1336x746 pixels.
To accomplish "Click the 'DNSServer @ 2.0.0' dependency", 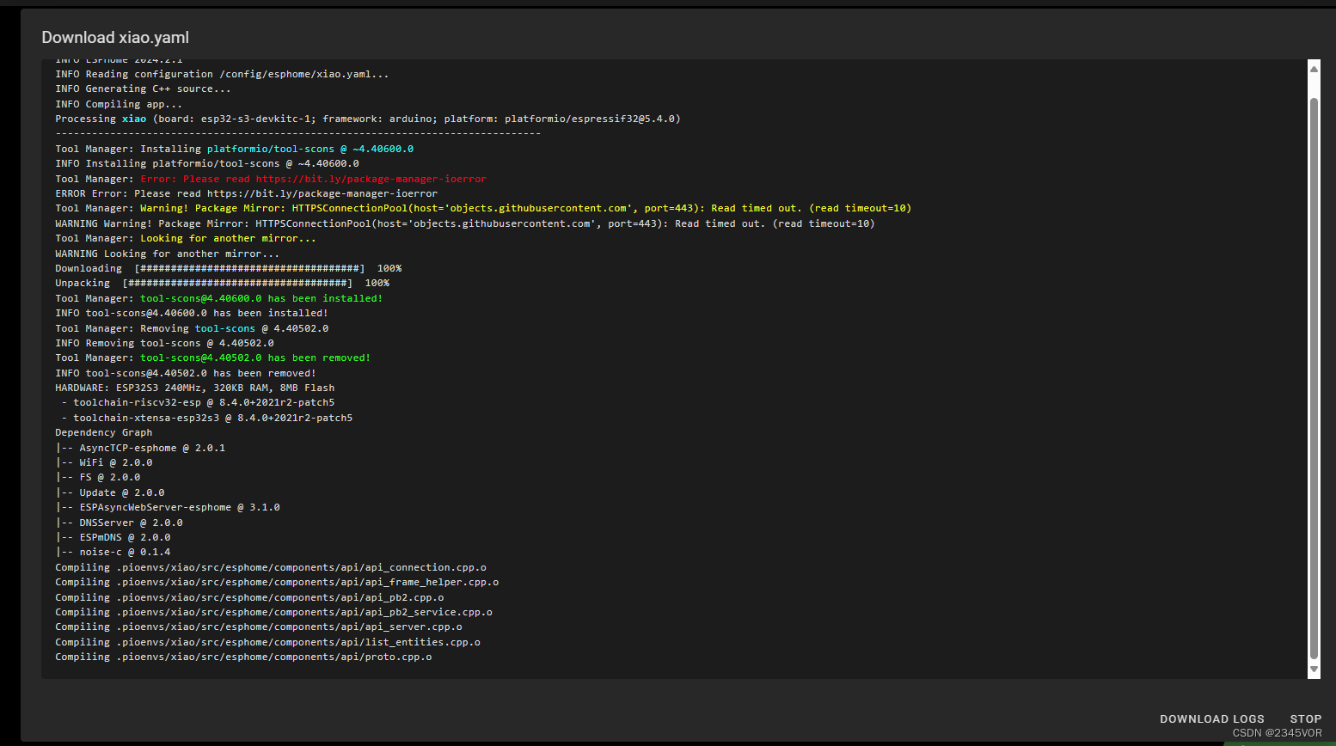I will pyautogui.click(x=120, y=523).
